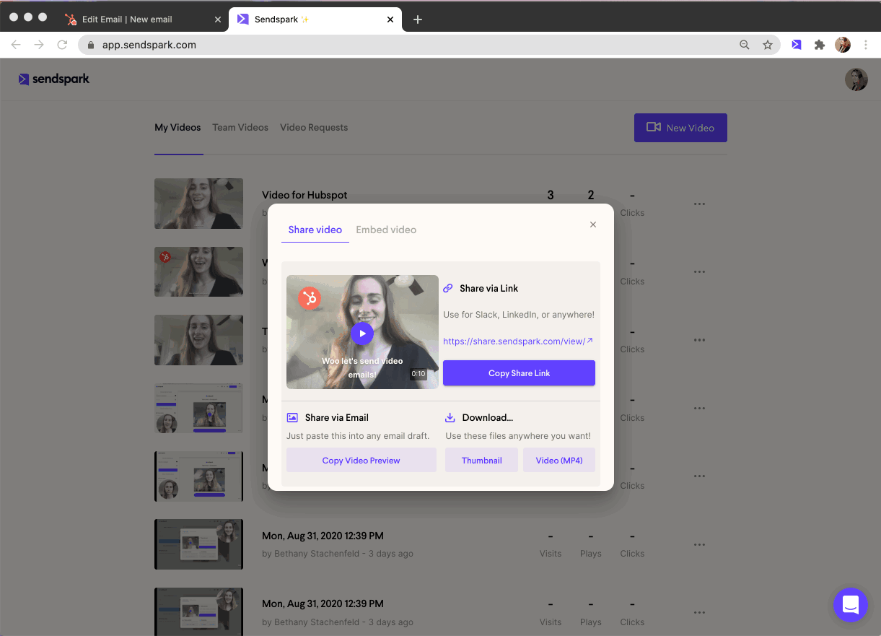
Task: Open the Team Videos tab
Action: pos(240,128)
